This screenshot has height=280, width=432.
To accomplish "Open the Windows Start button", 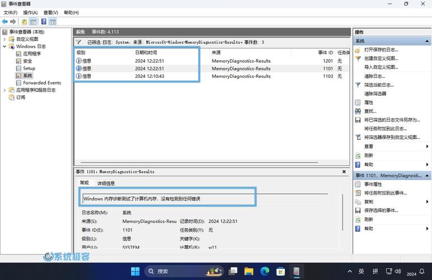I will (135, 272).
